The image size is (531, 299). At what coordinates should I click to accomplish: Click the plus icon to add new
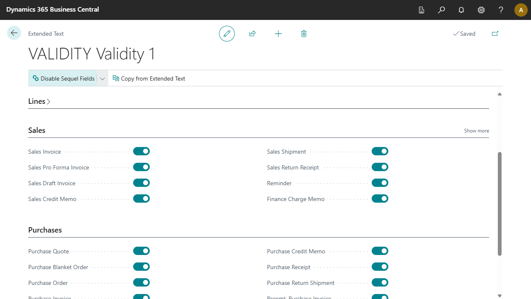click(278, 34)
